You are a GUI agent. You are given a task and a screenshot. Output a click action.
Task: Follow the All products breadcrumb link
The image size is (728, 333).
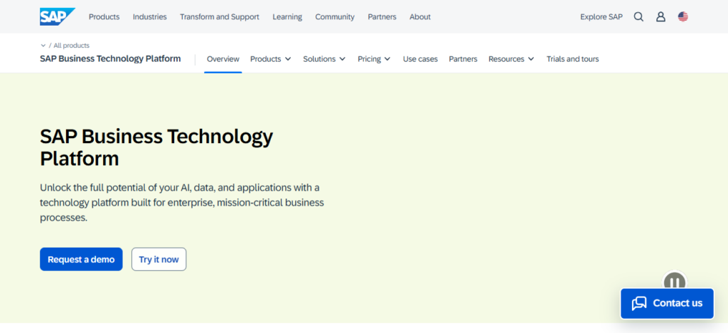click(x=71, y=46)
